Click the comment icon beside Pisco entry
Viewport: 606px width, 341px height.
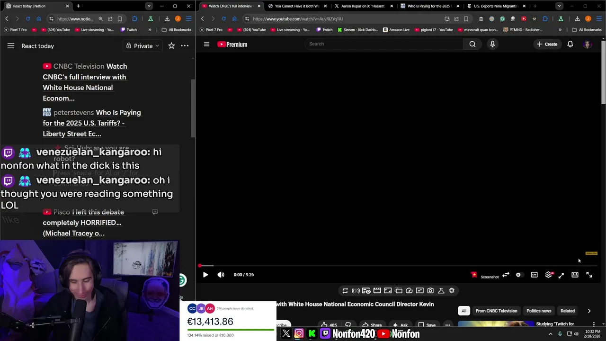click(155, 212)
